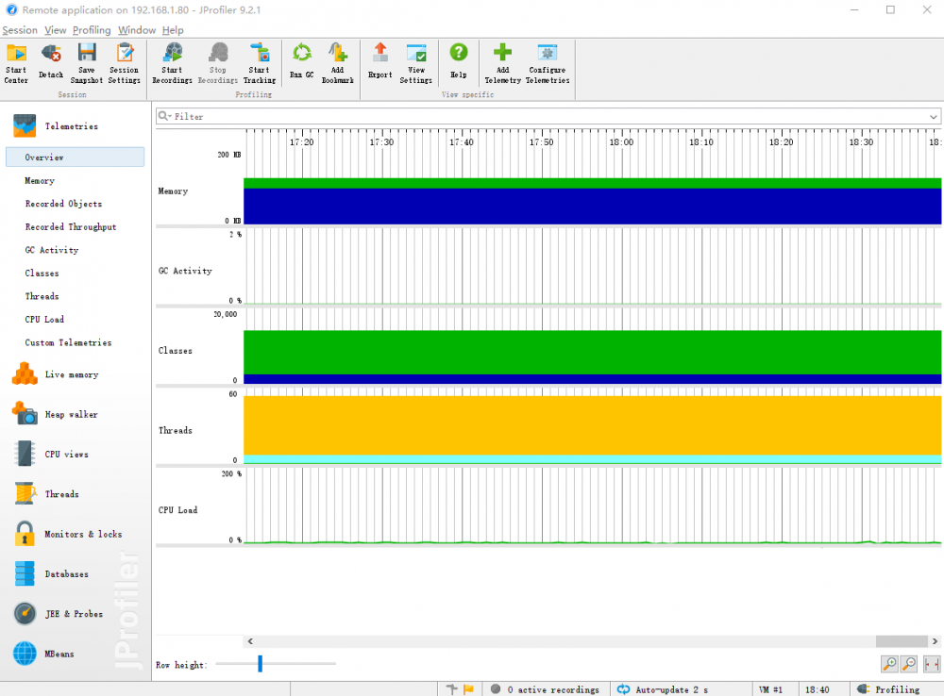Open the Live memory section
The height and width of the screenshot is (696, 944).
pyautogui.click(x=71, y=375)
